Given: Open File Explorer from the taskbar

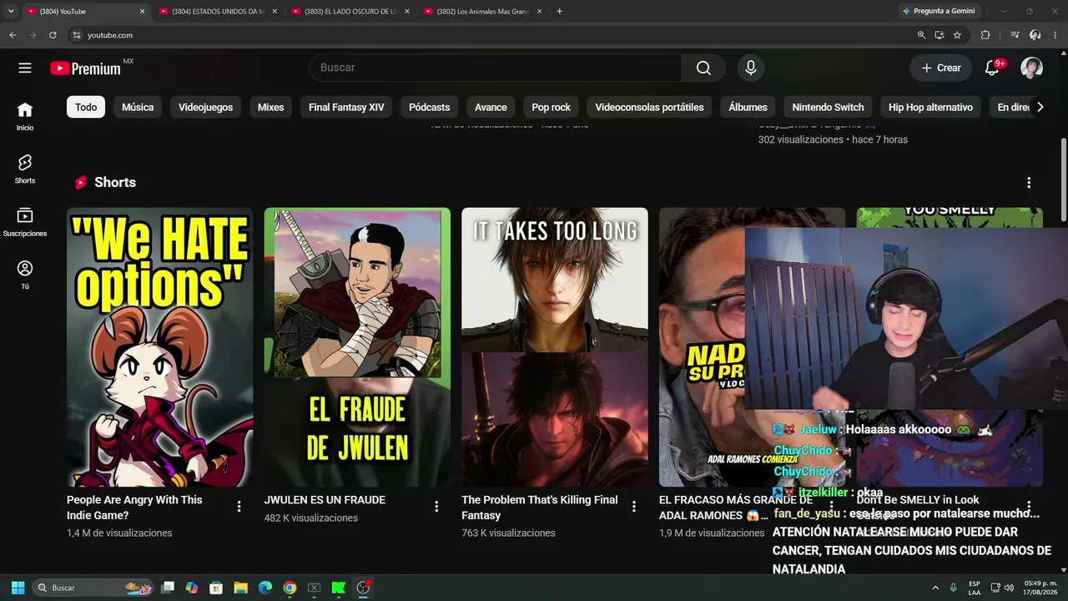Looking at the screenshot, I should (240, 588).
